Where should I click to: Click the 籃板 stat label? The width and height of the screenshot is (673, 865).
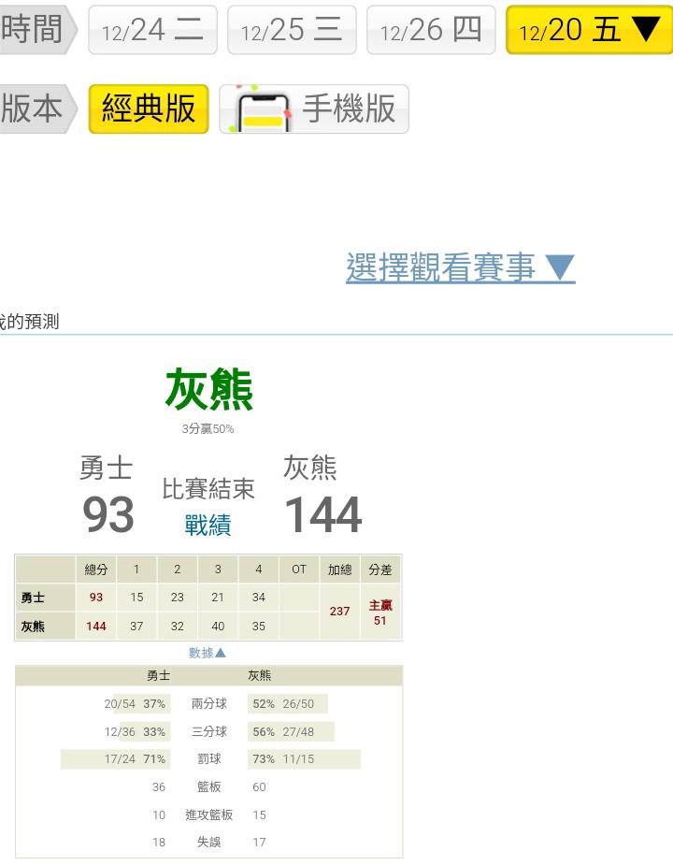(x=209, y=786)
